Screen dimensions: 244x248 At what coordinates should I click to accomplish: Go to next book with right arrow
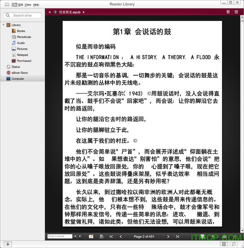point(84,12)
